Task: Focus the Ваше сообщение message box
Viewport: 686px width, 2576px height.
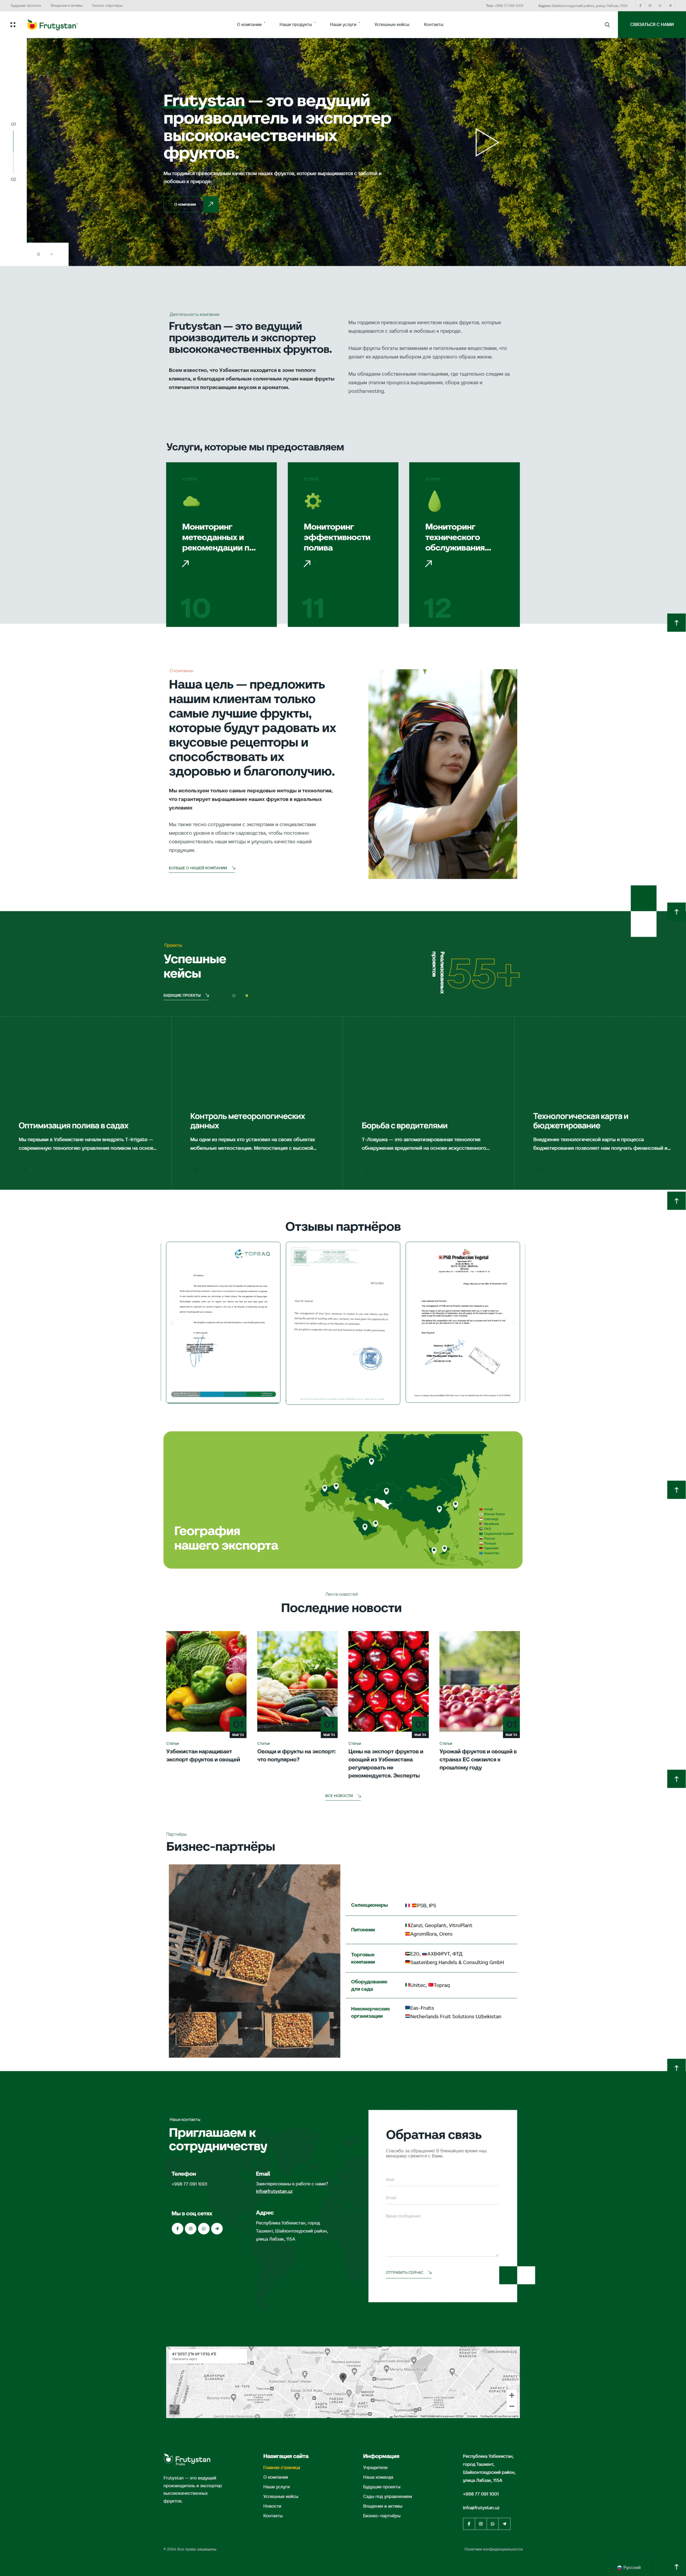Action: [442, 2233]
